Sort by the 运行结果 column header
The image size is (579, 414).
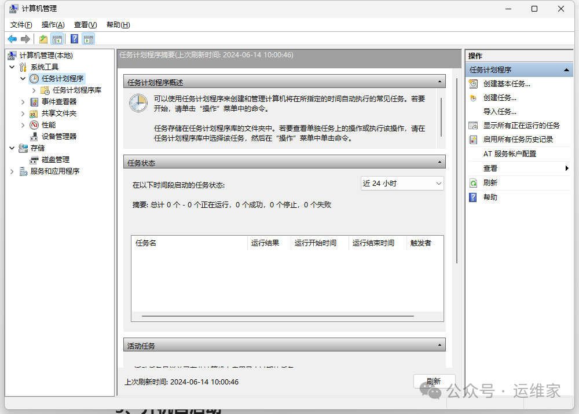tap(269, 243)
